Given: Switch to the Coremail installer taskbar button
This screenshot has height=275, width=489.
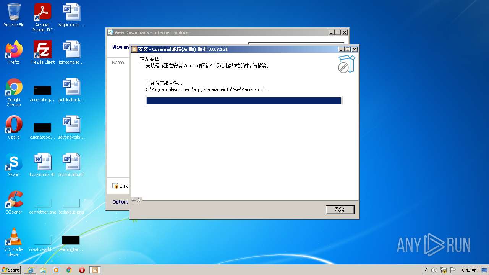Looking at the screenshot, I should tap(95, 270).
